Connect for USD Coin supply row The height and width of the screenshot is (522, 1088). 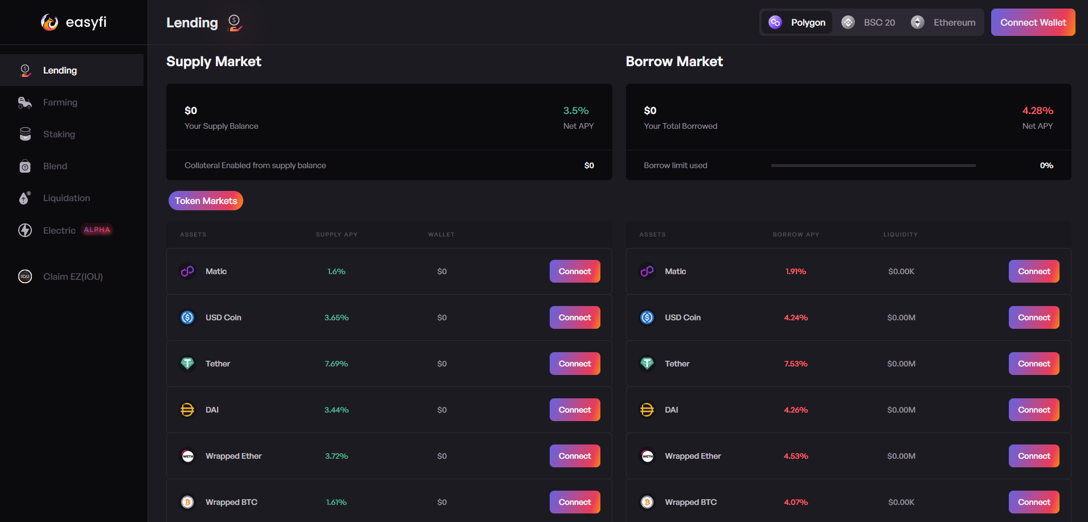575,317
